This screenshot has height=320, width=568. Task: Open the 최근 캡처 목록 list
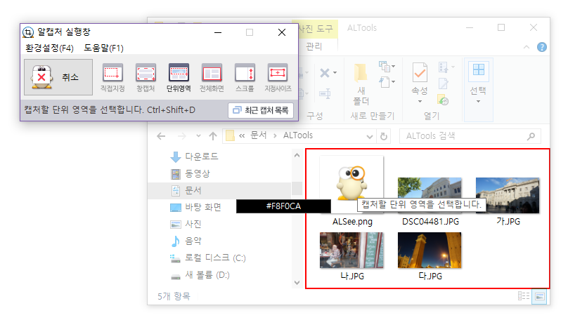(261, 110)
